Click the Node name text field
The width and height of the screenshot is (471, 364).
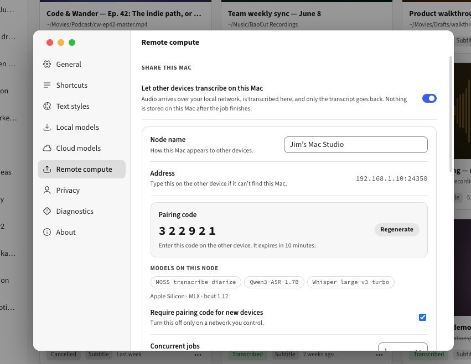(x=356, y=145)
